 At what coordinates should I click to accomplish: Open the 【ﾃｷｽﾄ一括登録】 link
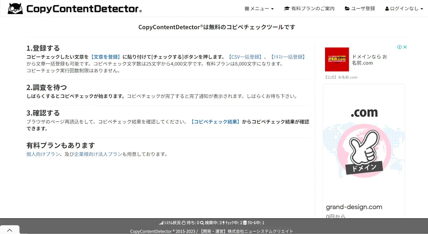tap(288, 57)
